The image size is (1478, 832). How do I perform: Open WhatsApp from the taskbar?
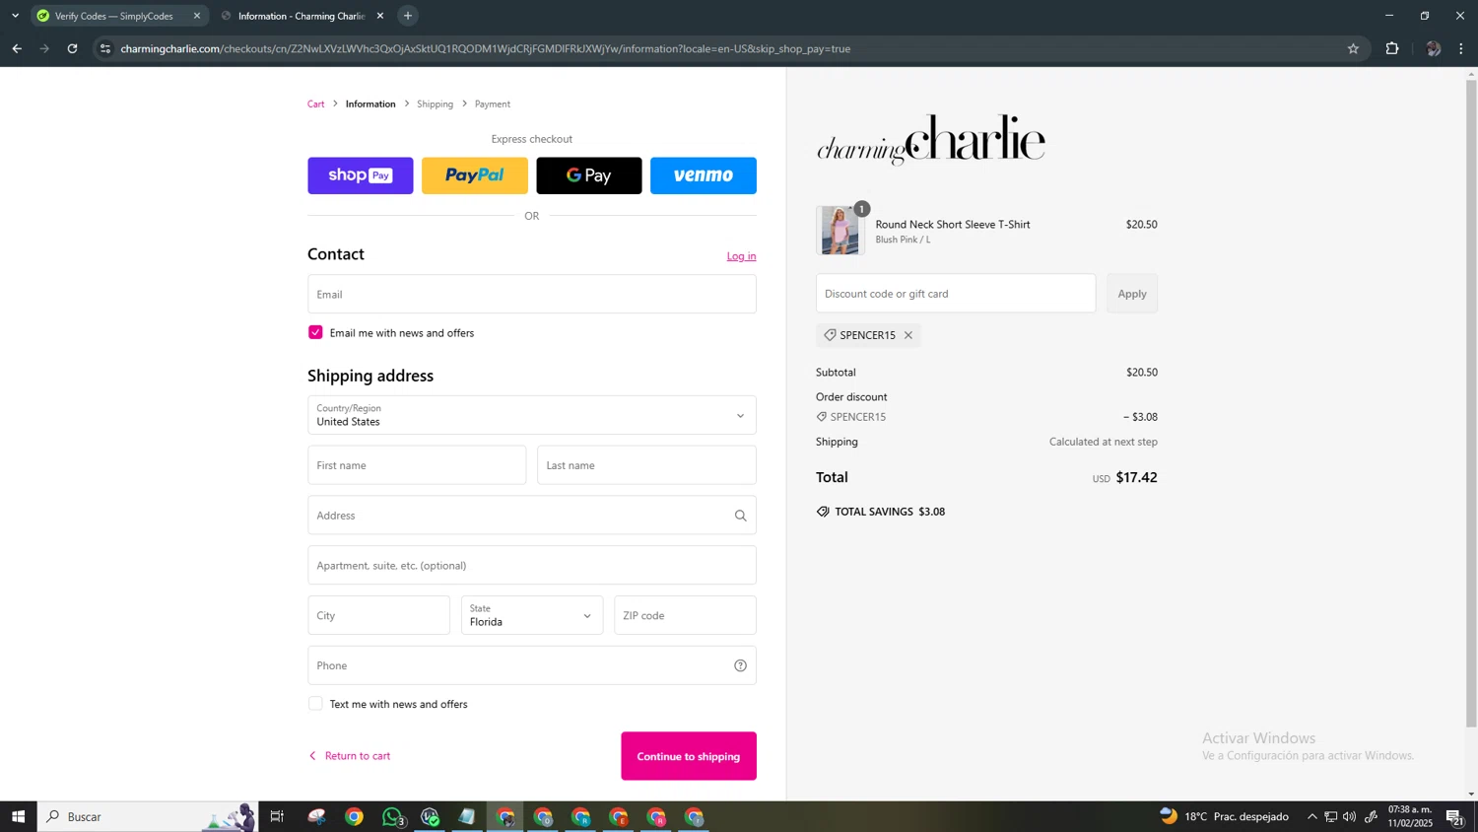click(x=392, y=816)
